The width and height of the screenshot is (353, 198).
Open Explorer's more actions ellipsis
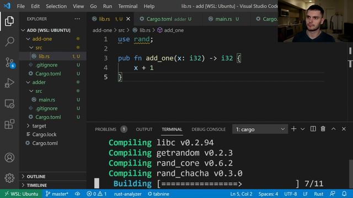[x=77, y=19]
